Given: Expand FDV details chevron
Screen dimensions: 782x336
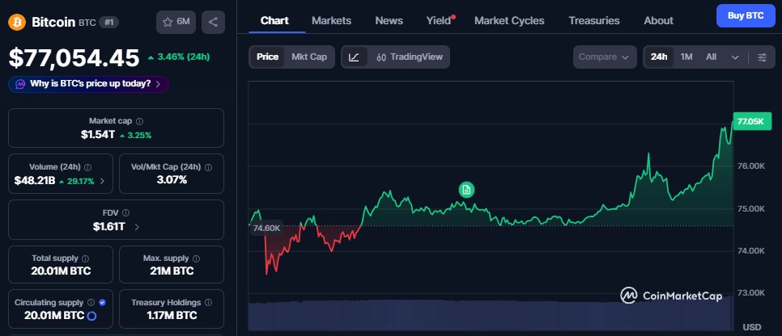Looking at the screenshot, I should point(137,227).
